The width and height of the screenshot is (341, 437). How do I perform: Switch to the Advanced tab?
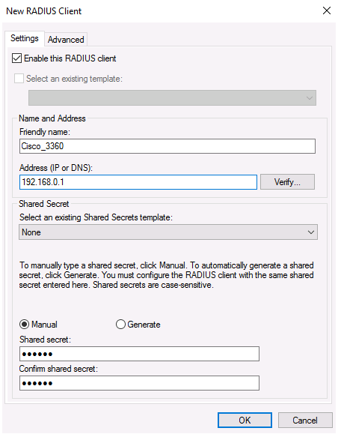[x=66, y=40]
